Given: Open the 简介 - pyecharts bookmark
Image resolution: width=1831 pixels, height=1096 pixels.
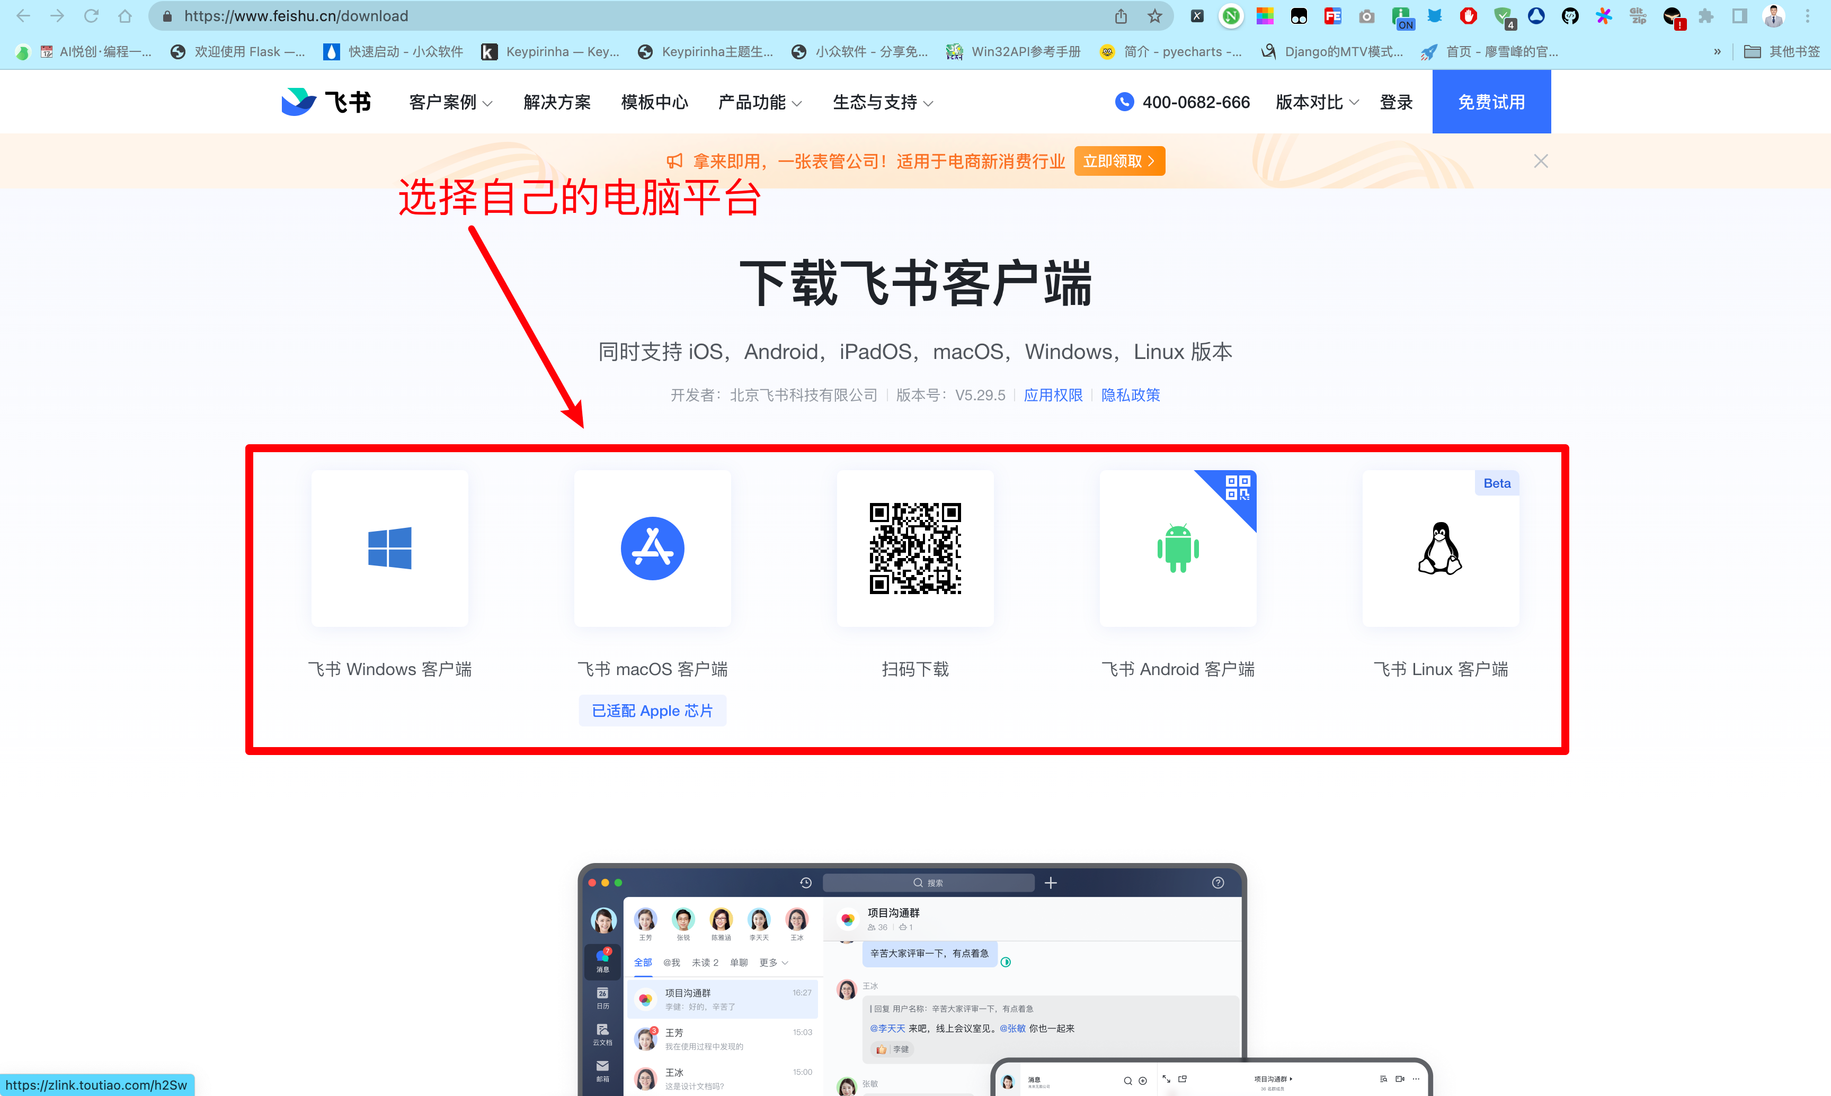Looking at the screenshot, I should pyautogui.click(x=1170, y=51).
